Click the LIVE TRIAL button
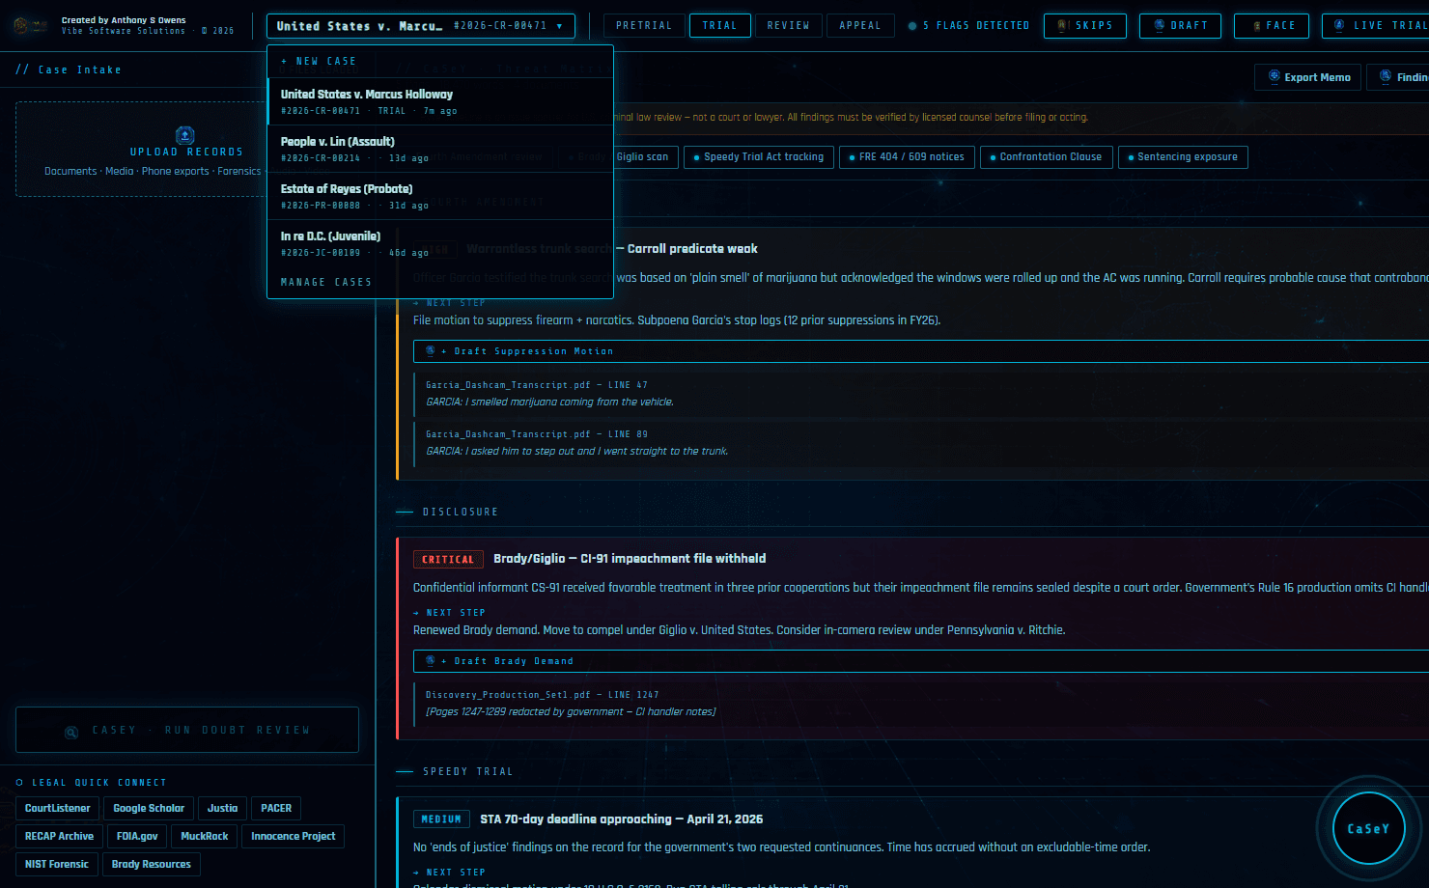The image size is (1429, 888). [1376, 26]
